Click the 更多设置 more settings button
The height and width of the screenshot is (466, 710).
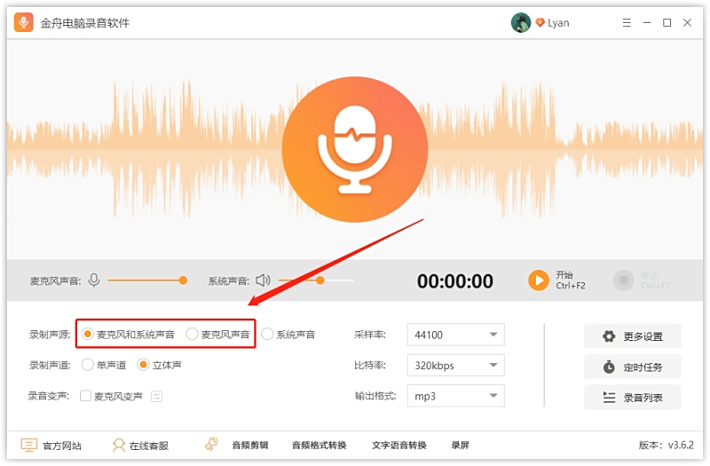[x=633, y=336]
